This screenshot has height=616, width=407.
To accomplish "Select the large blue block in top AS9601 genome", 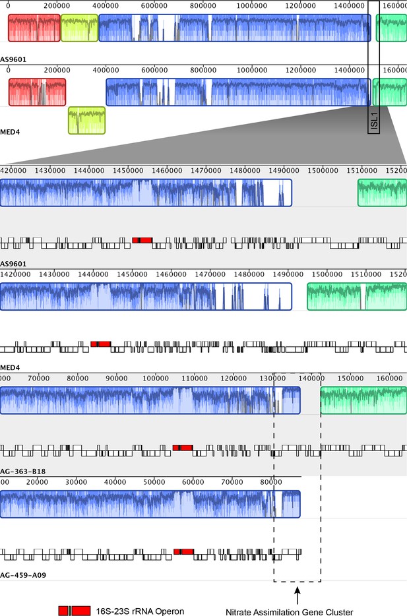I will point(235,28).
